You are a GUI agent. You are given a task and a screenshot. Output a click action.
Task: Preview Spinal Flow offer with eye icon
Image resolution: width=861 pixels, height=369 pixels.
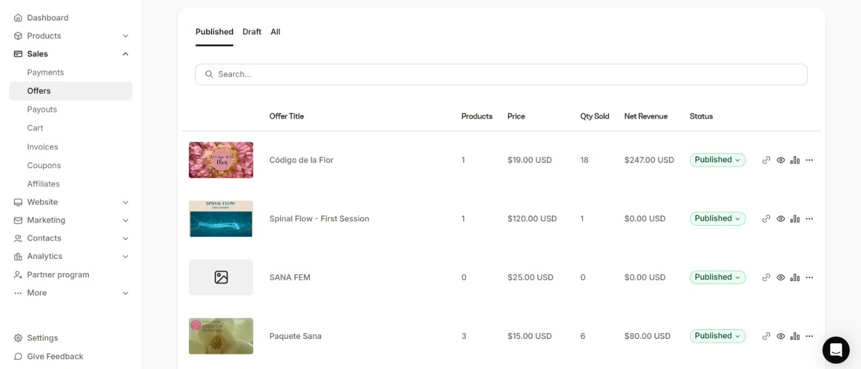pyautogui.click(x=781, y=219)
